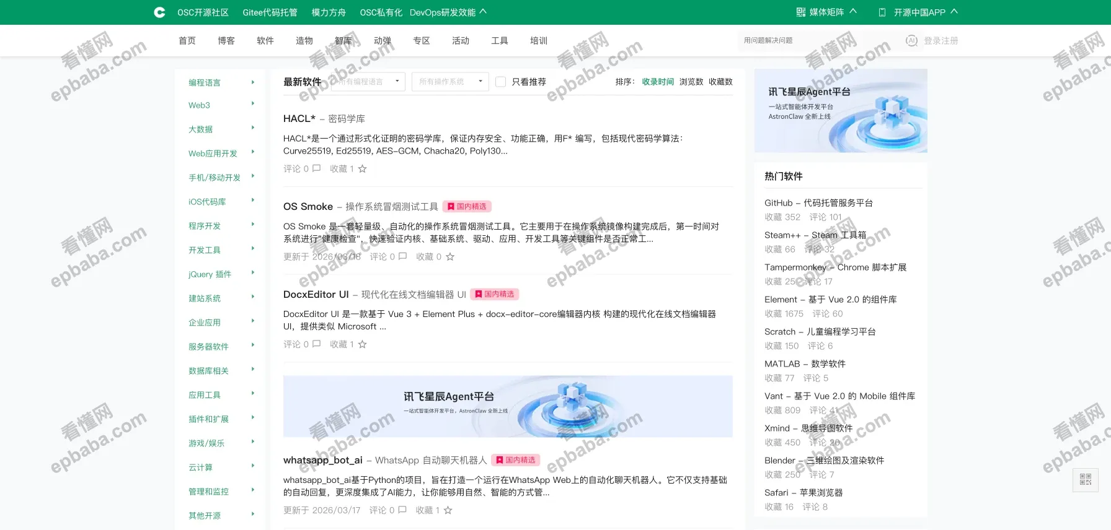Open whatsapp_bot_ai software title
Image resolution: width=1111 pixels, height=530 pixels.
[323, 460]
